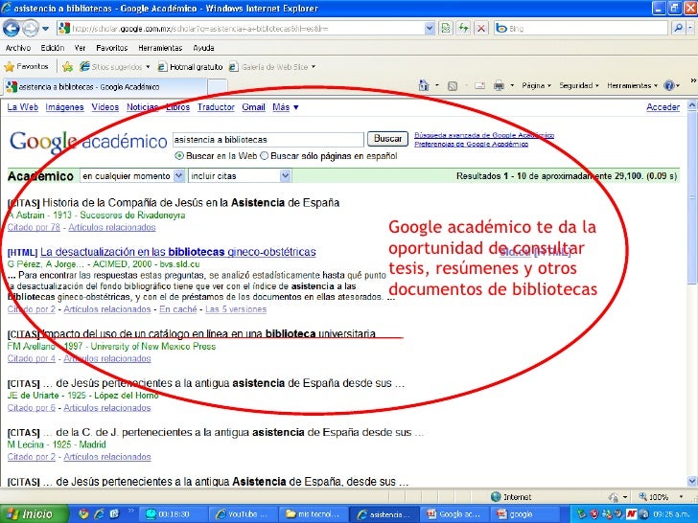The width and height of the screenshot is (698, 523).
Task: Click the 00:18:30 timer taskbar button
Action: (x=172, y=514)
